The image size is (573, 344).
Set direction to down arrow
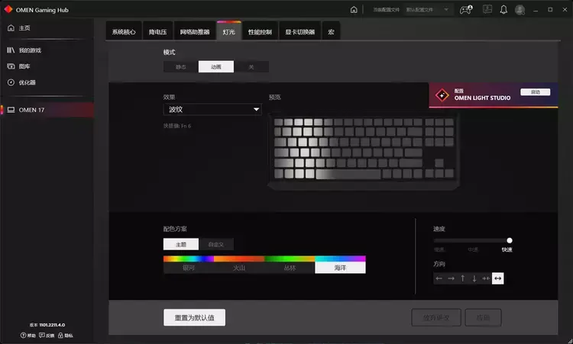pyautogui.click(x=474, y=278)
